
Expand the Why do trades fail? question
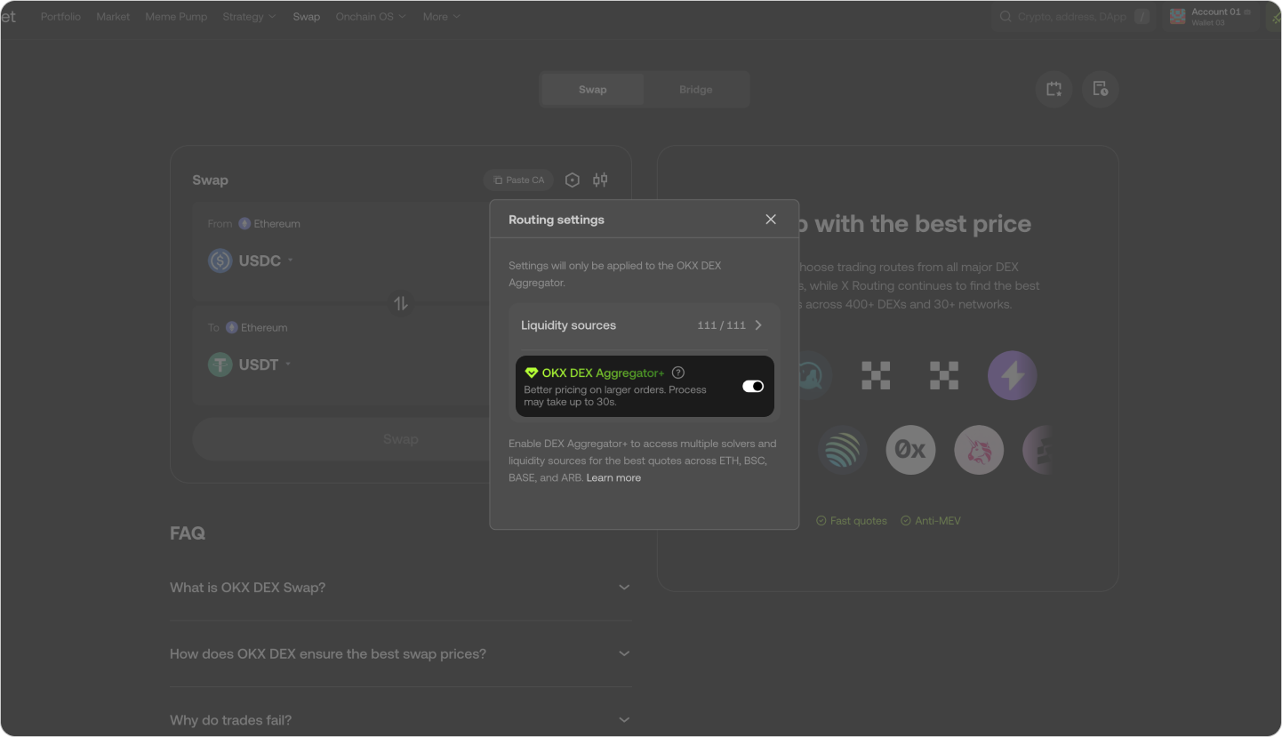[x=401, y=720]
